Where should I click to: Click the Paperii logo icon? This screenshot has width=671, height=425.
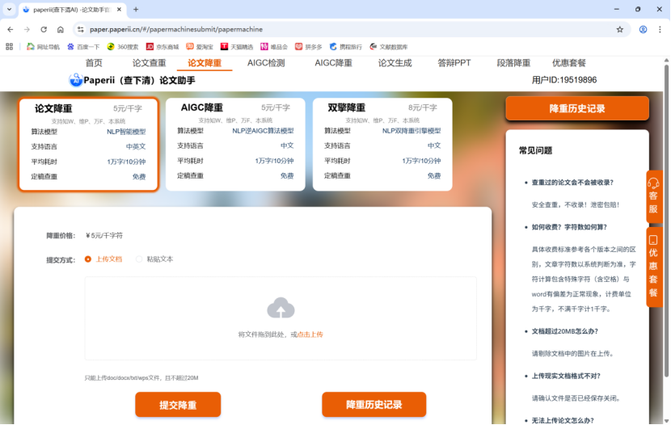[76, 80]
